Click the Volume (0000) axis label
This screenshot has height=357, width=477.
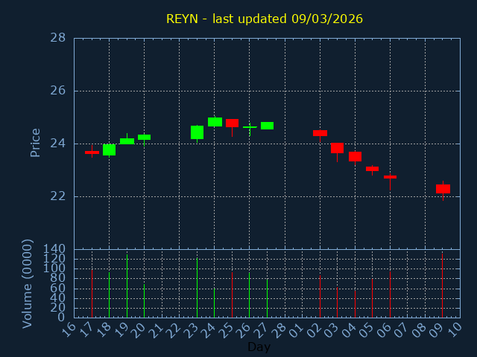tap(28, 283)
